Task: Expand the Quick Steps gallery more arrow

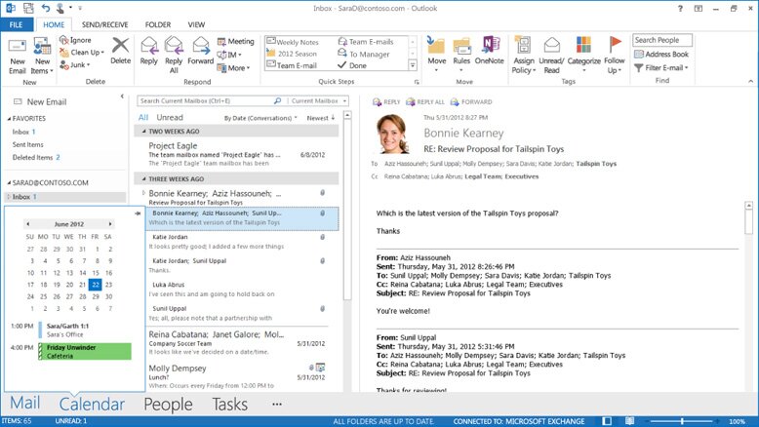Action: coord(413,64)
